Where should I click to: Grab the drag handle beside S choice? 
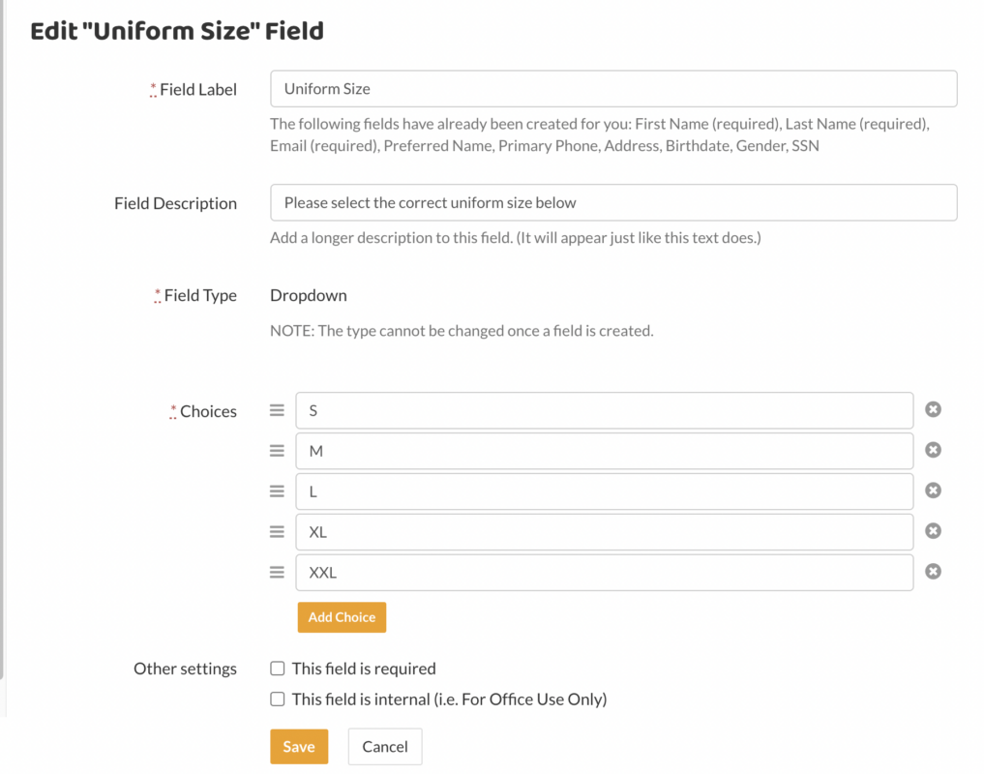[x=277, y=410]
